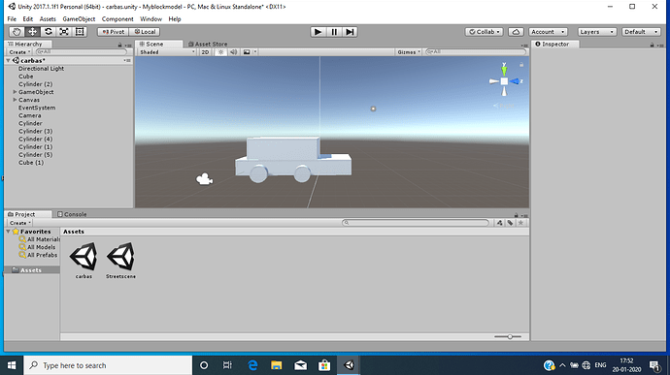
Task: Open the carbas scene asset
Action: coord(84,261)
